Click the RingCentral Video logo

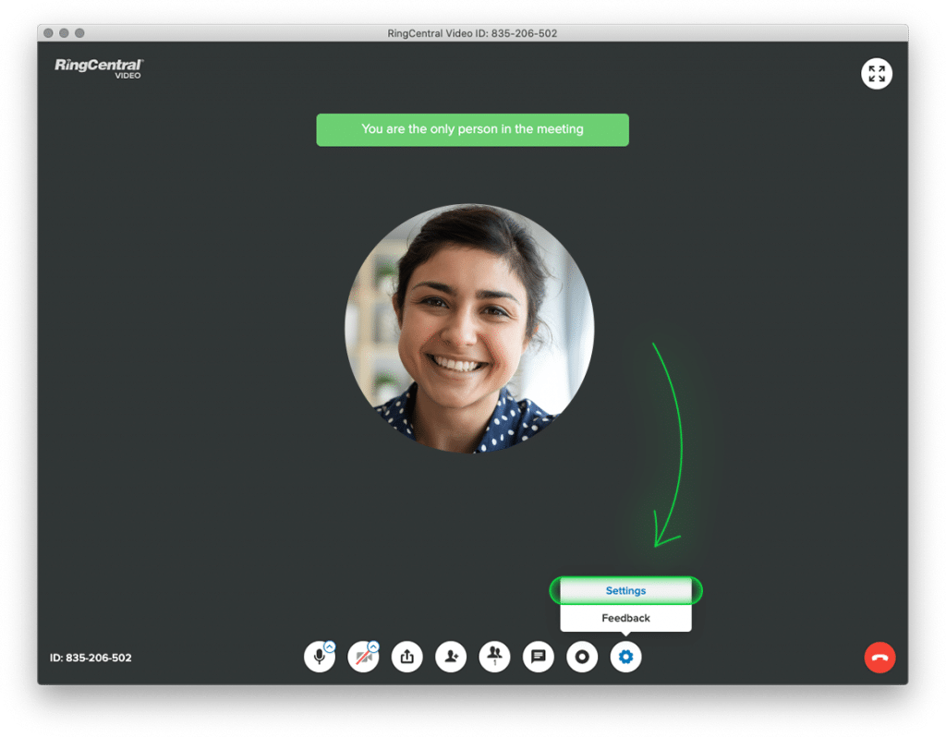click(99, 67)
